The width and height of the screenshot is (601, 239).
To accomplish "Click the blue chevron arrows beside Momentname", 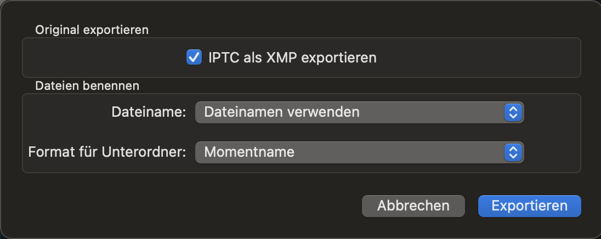I will [513, 152].
